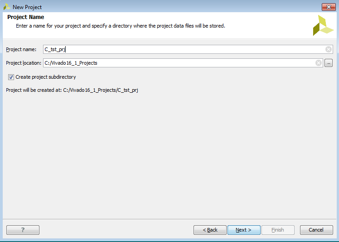
Task: Click the "Project location:" label
Action: coord(24,63)
